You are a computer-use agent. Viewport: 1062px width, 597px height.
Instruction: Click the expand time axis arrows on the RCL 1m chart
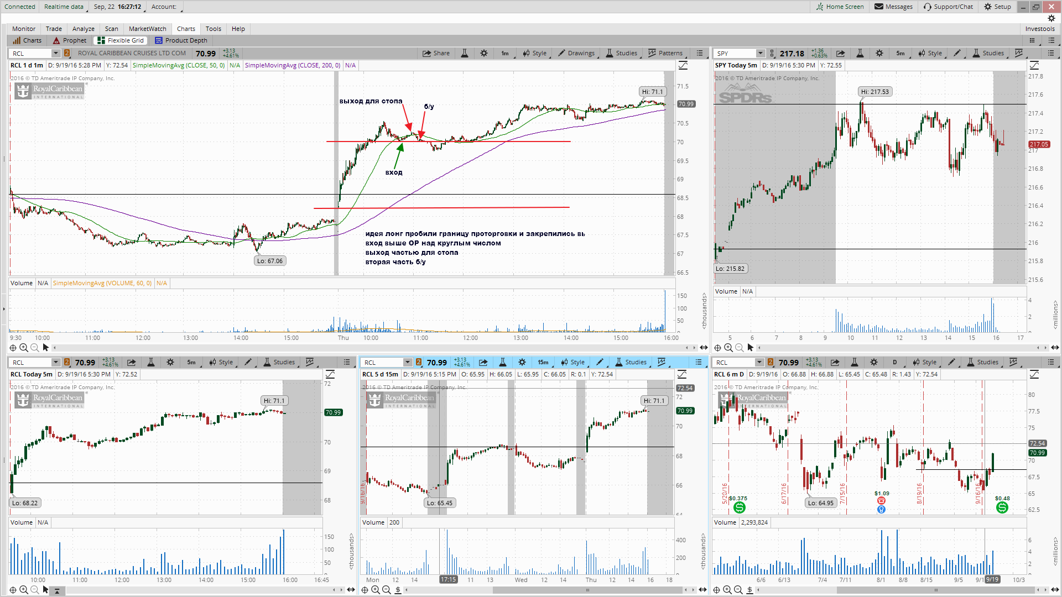tap(704, 348)
